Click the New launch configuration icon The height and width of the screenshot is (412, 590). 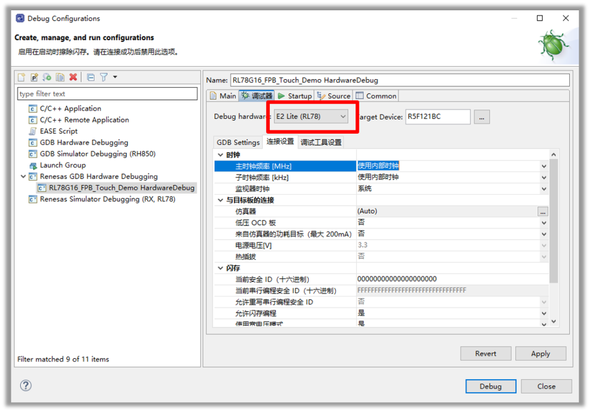22,77
